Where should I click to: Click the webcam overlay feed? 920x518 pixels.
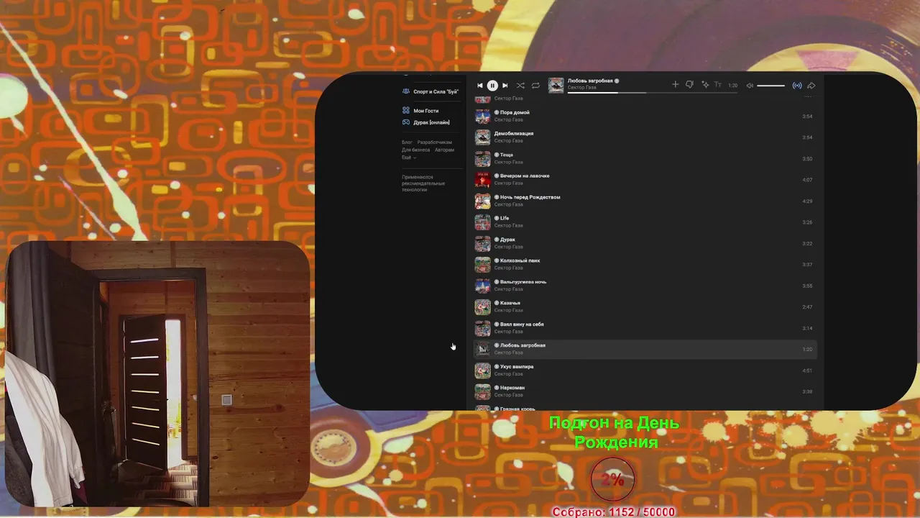pos(157,374)
